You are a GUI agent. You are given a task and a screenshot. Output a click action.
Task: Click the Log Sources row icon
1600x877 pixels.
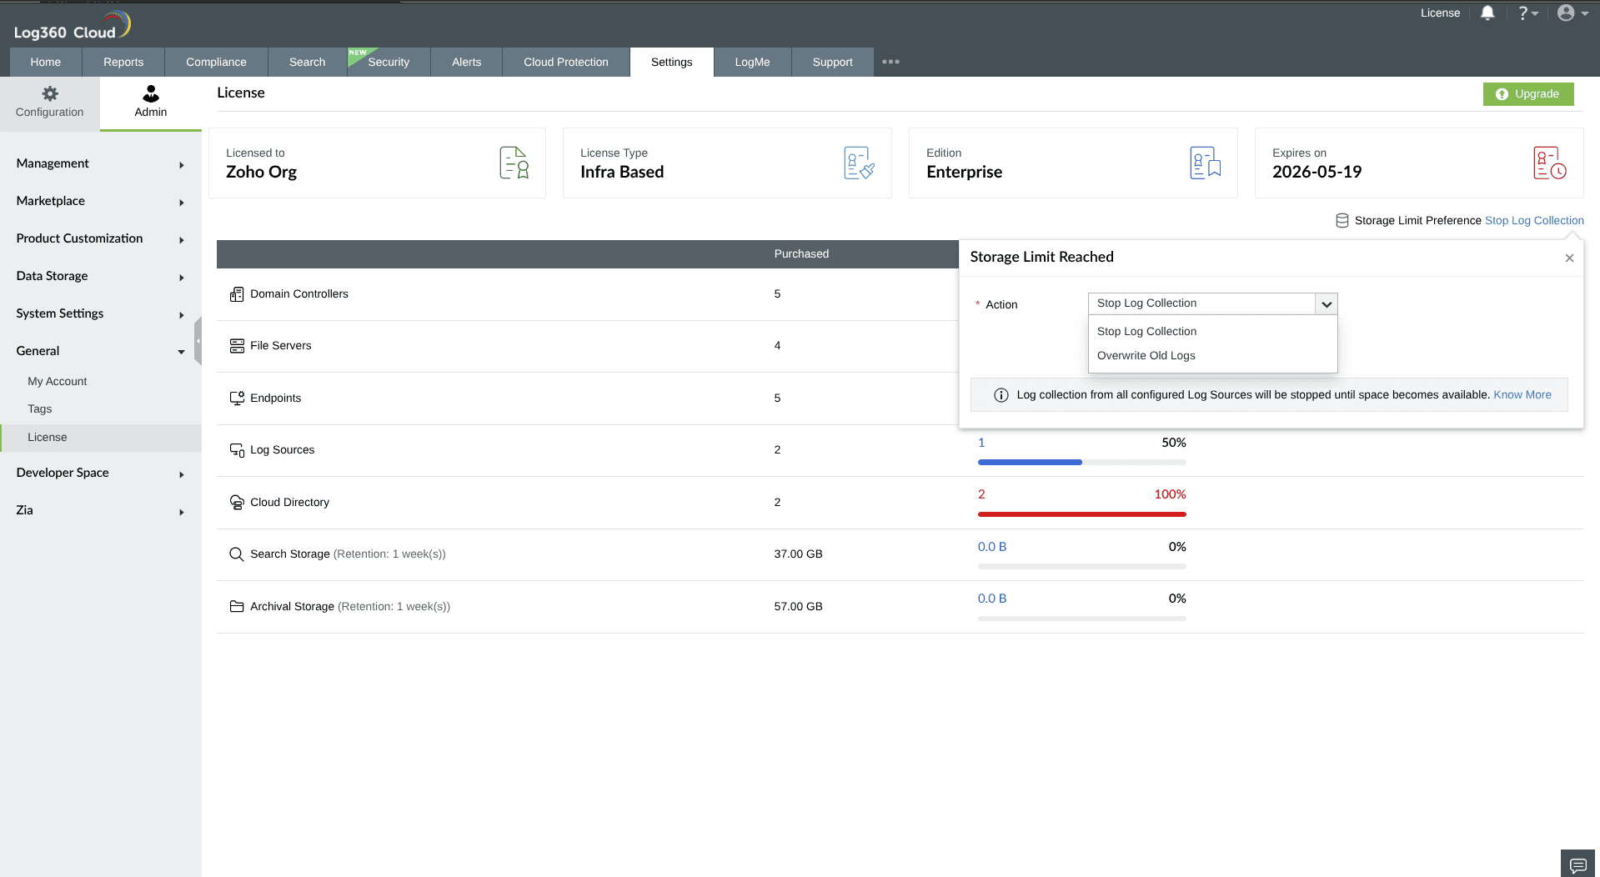click(x=237, y=450)
